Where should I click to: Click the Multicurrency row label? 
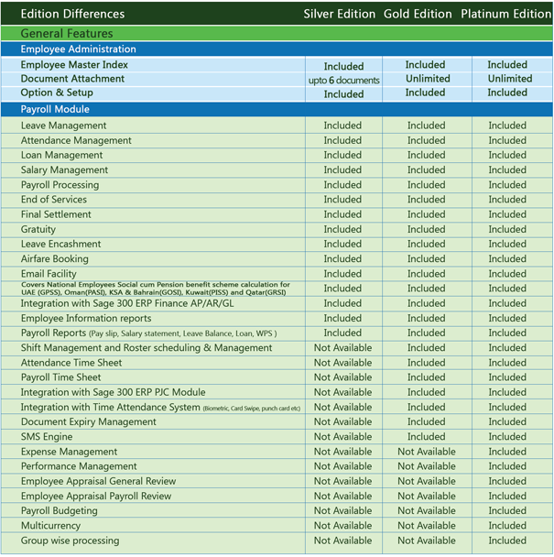[50, 526]
